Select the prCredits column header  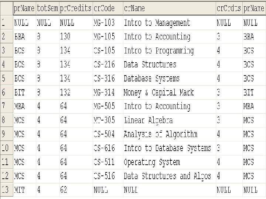coord(76,8)
